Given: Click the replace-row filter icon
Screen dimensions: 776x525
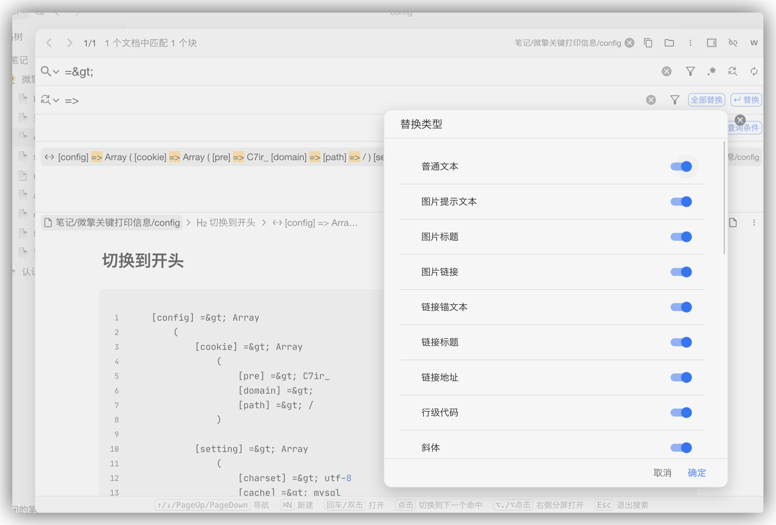Looking at the screenshot, I should pyautogui.click(x=675, y=100).
